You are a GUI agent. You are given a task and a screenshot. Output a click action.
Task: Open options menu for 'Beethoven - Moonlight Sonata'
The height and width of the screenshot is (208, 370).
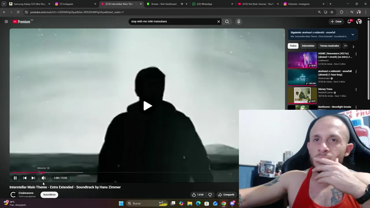point(356,107)
